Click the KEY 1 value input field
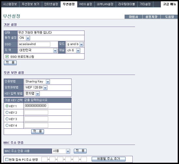 click(36, 106)
